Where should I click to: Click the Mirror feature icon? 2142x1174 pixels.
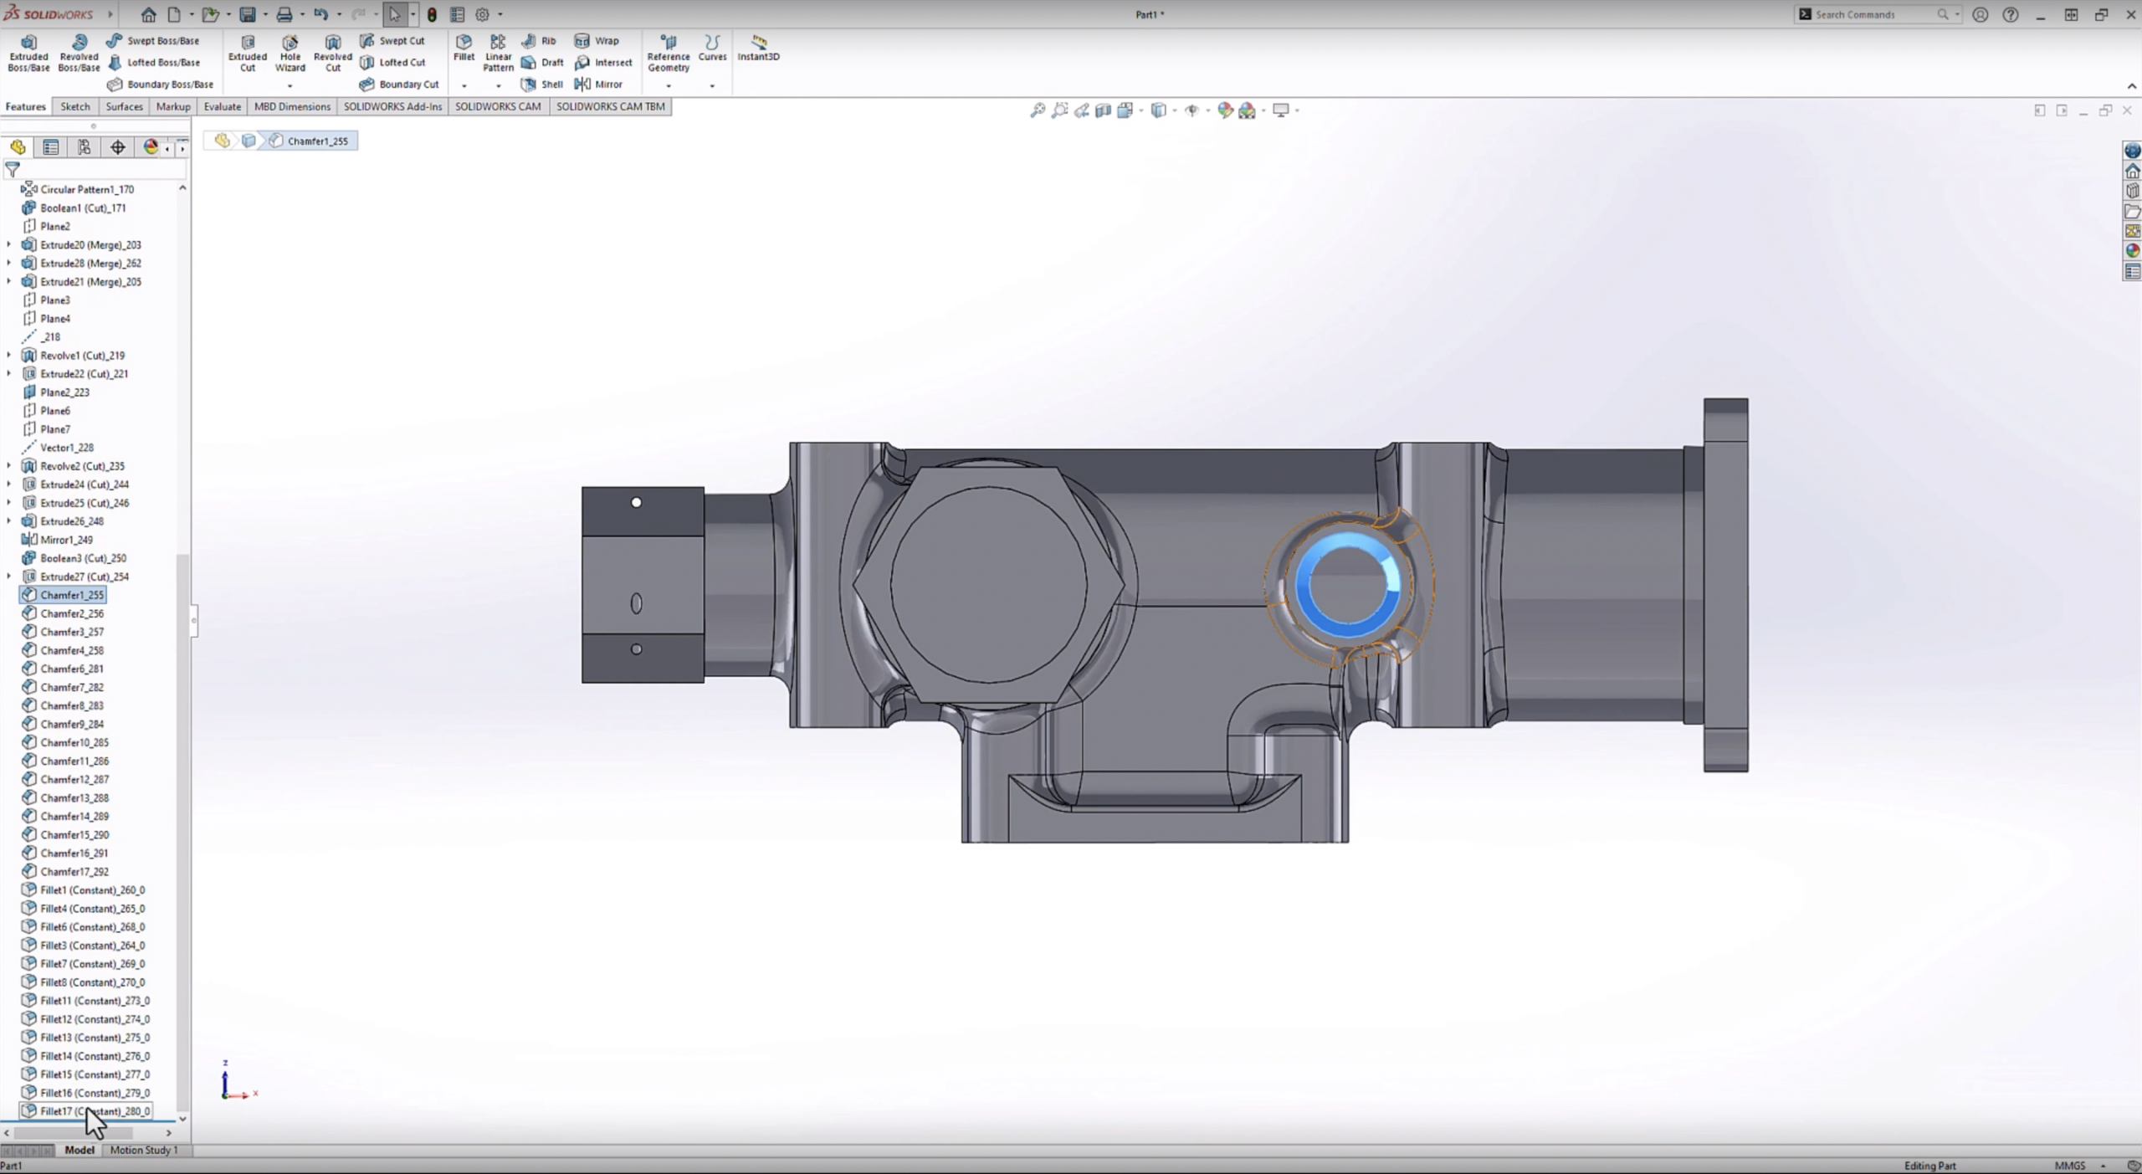coord(583,85)
